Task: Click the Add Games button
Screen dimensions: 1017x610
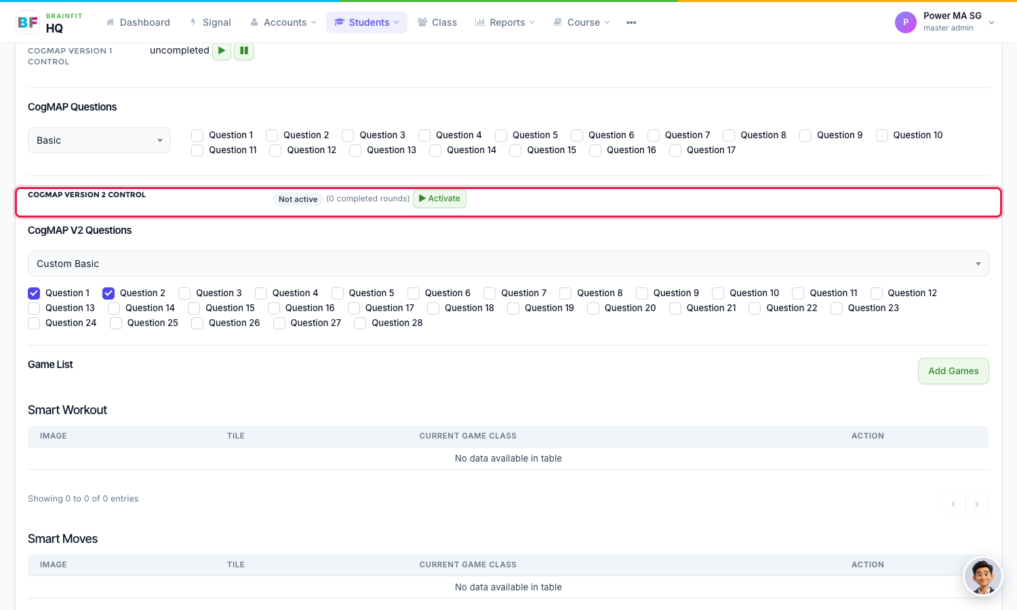Action: click(953, 371)
